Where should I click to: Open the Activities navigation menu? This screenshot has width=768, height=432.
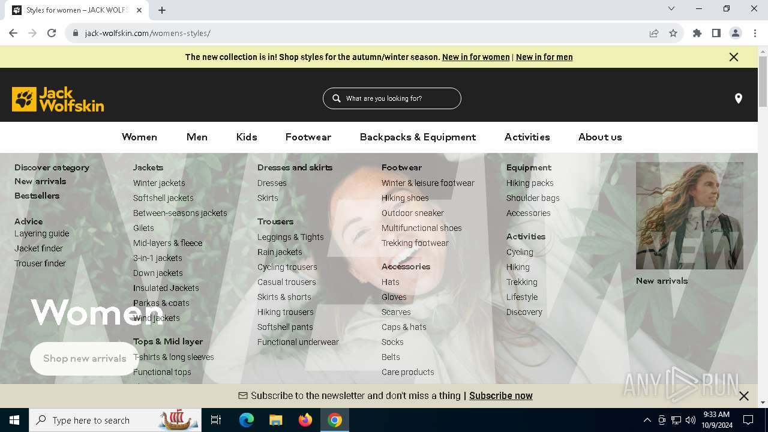[x=527, y=137]
